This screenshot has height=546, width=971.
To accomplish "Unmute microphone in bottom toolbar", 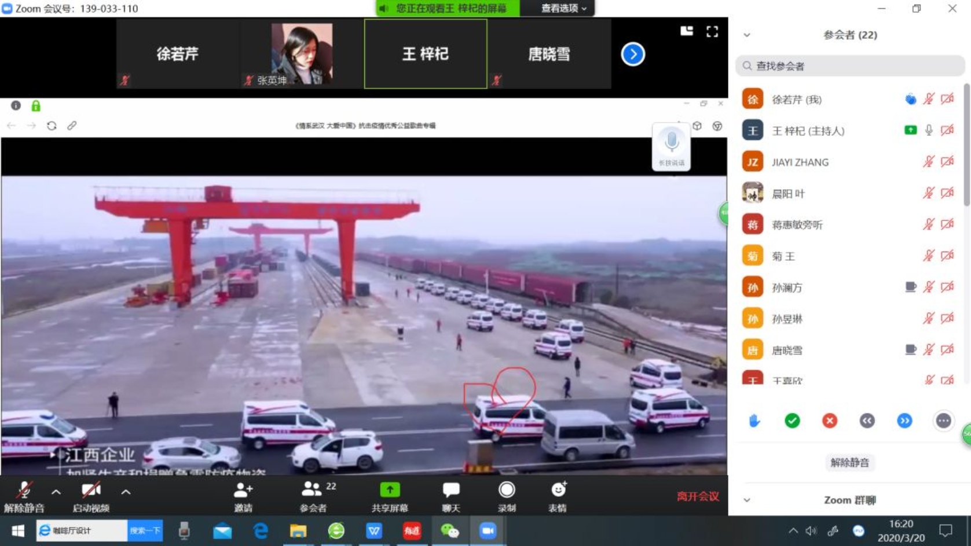I will point(24,496).
